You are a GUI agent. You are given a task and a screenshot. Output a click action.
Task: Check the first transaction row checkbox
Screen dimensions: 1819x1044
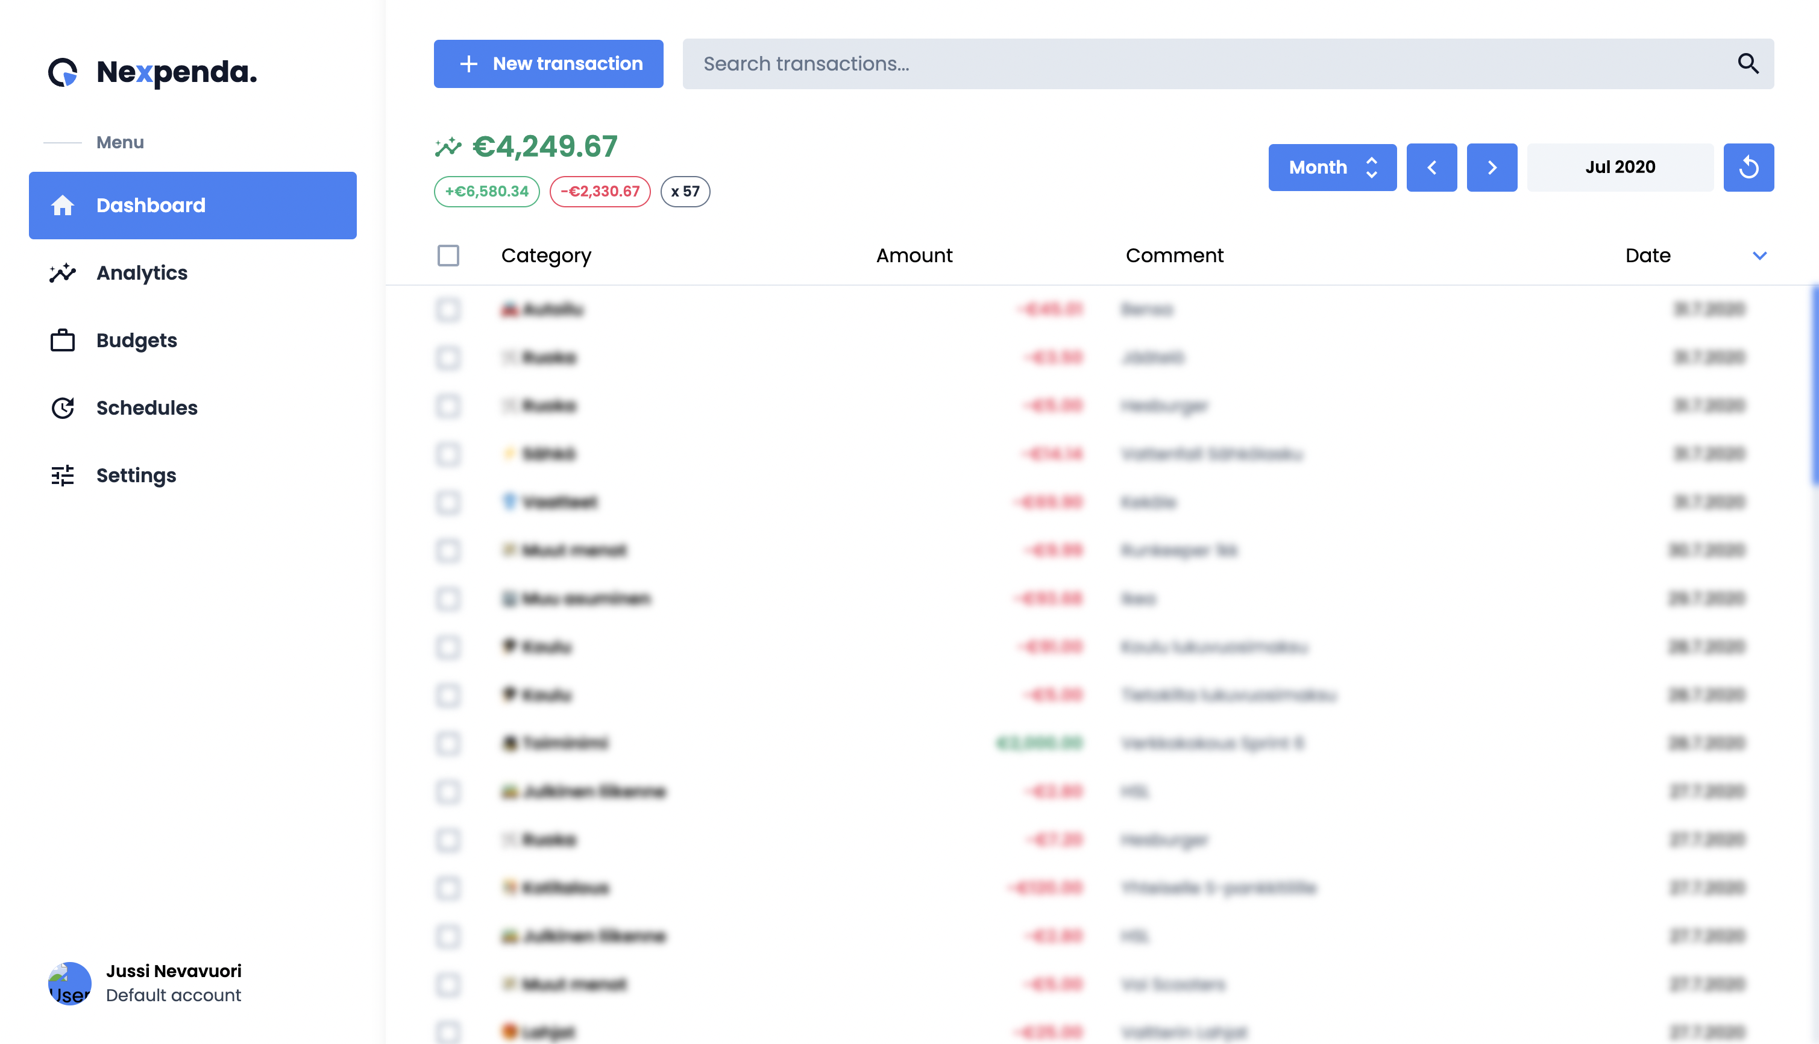click(448, 309)
